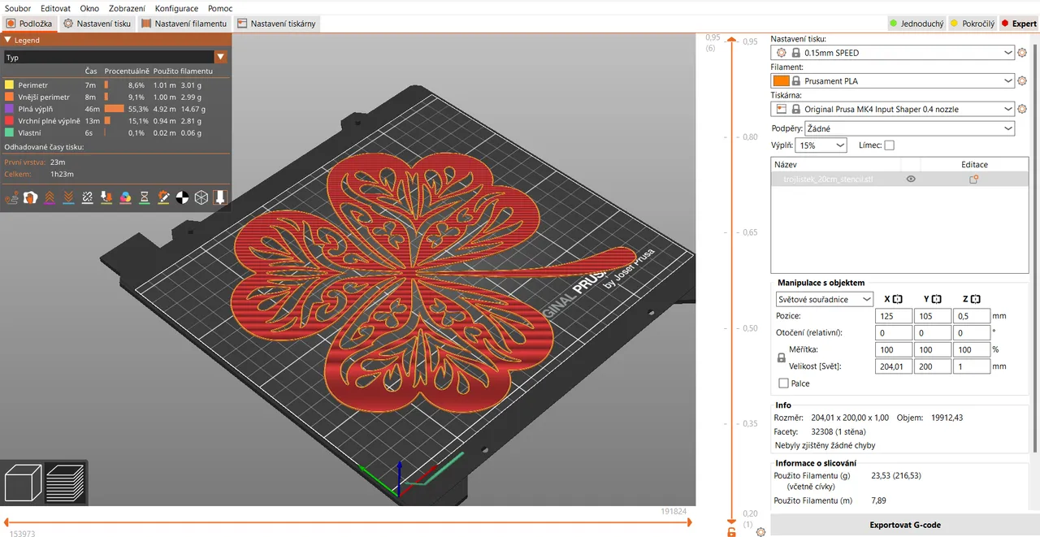Screen dimensions: 1040x537
Task: Switch to 3D editor view cube icon
Action: point(24,483)
